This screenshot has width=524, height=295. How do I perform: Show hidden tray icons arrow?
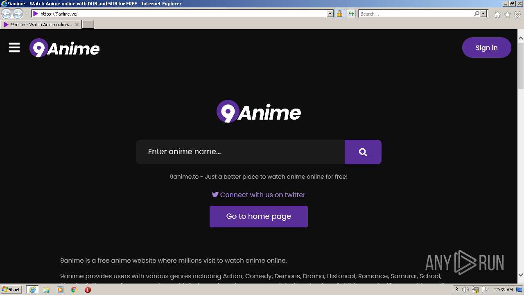click(x=456, y=290)
